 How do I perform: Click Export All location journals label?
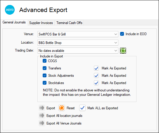click(x=64, y=116)
